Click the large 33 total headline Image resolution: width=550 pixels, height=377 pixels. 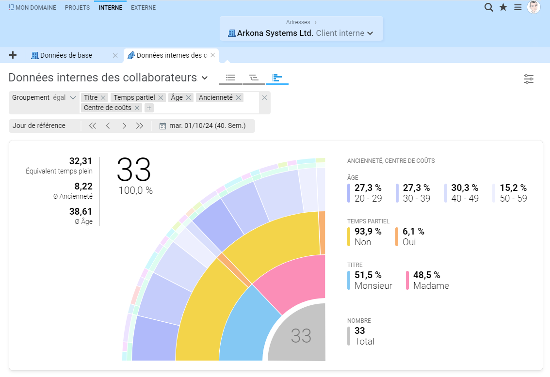(134, 169)
